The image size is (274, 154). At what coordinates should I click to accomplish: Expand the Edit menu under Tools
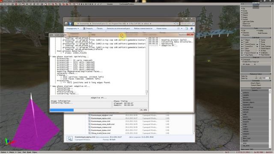(x=244, y=30)
